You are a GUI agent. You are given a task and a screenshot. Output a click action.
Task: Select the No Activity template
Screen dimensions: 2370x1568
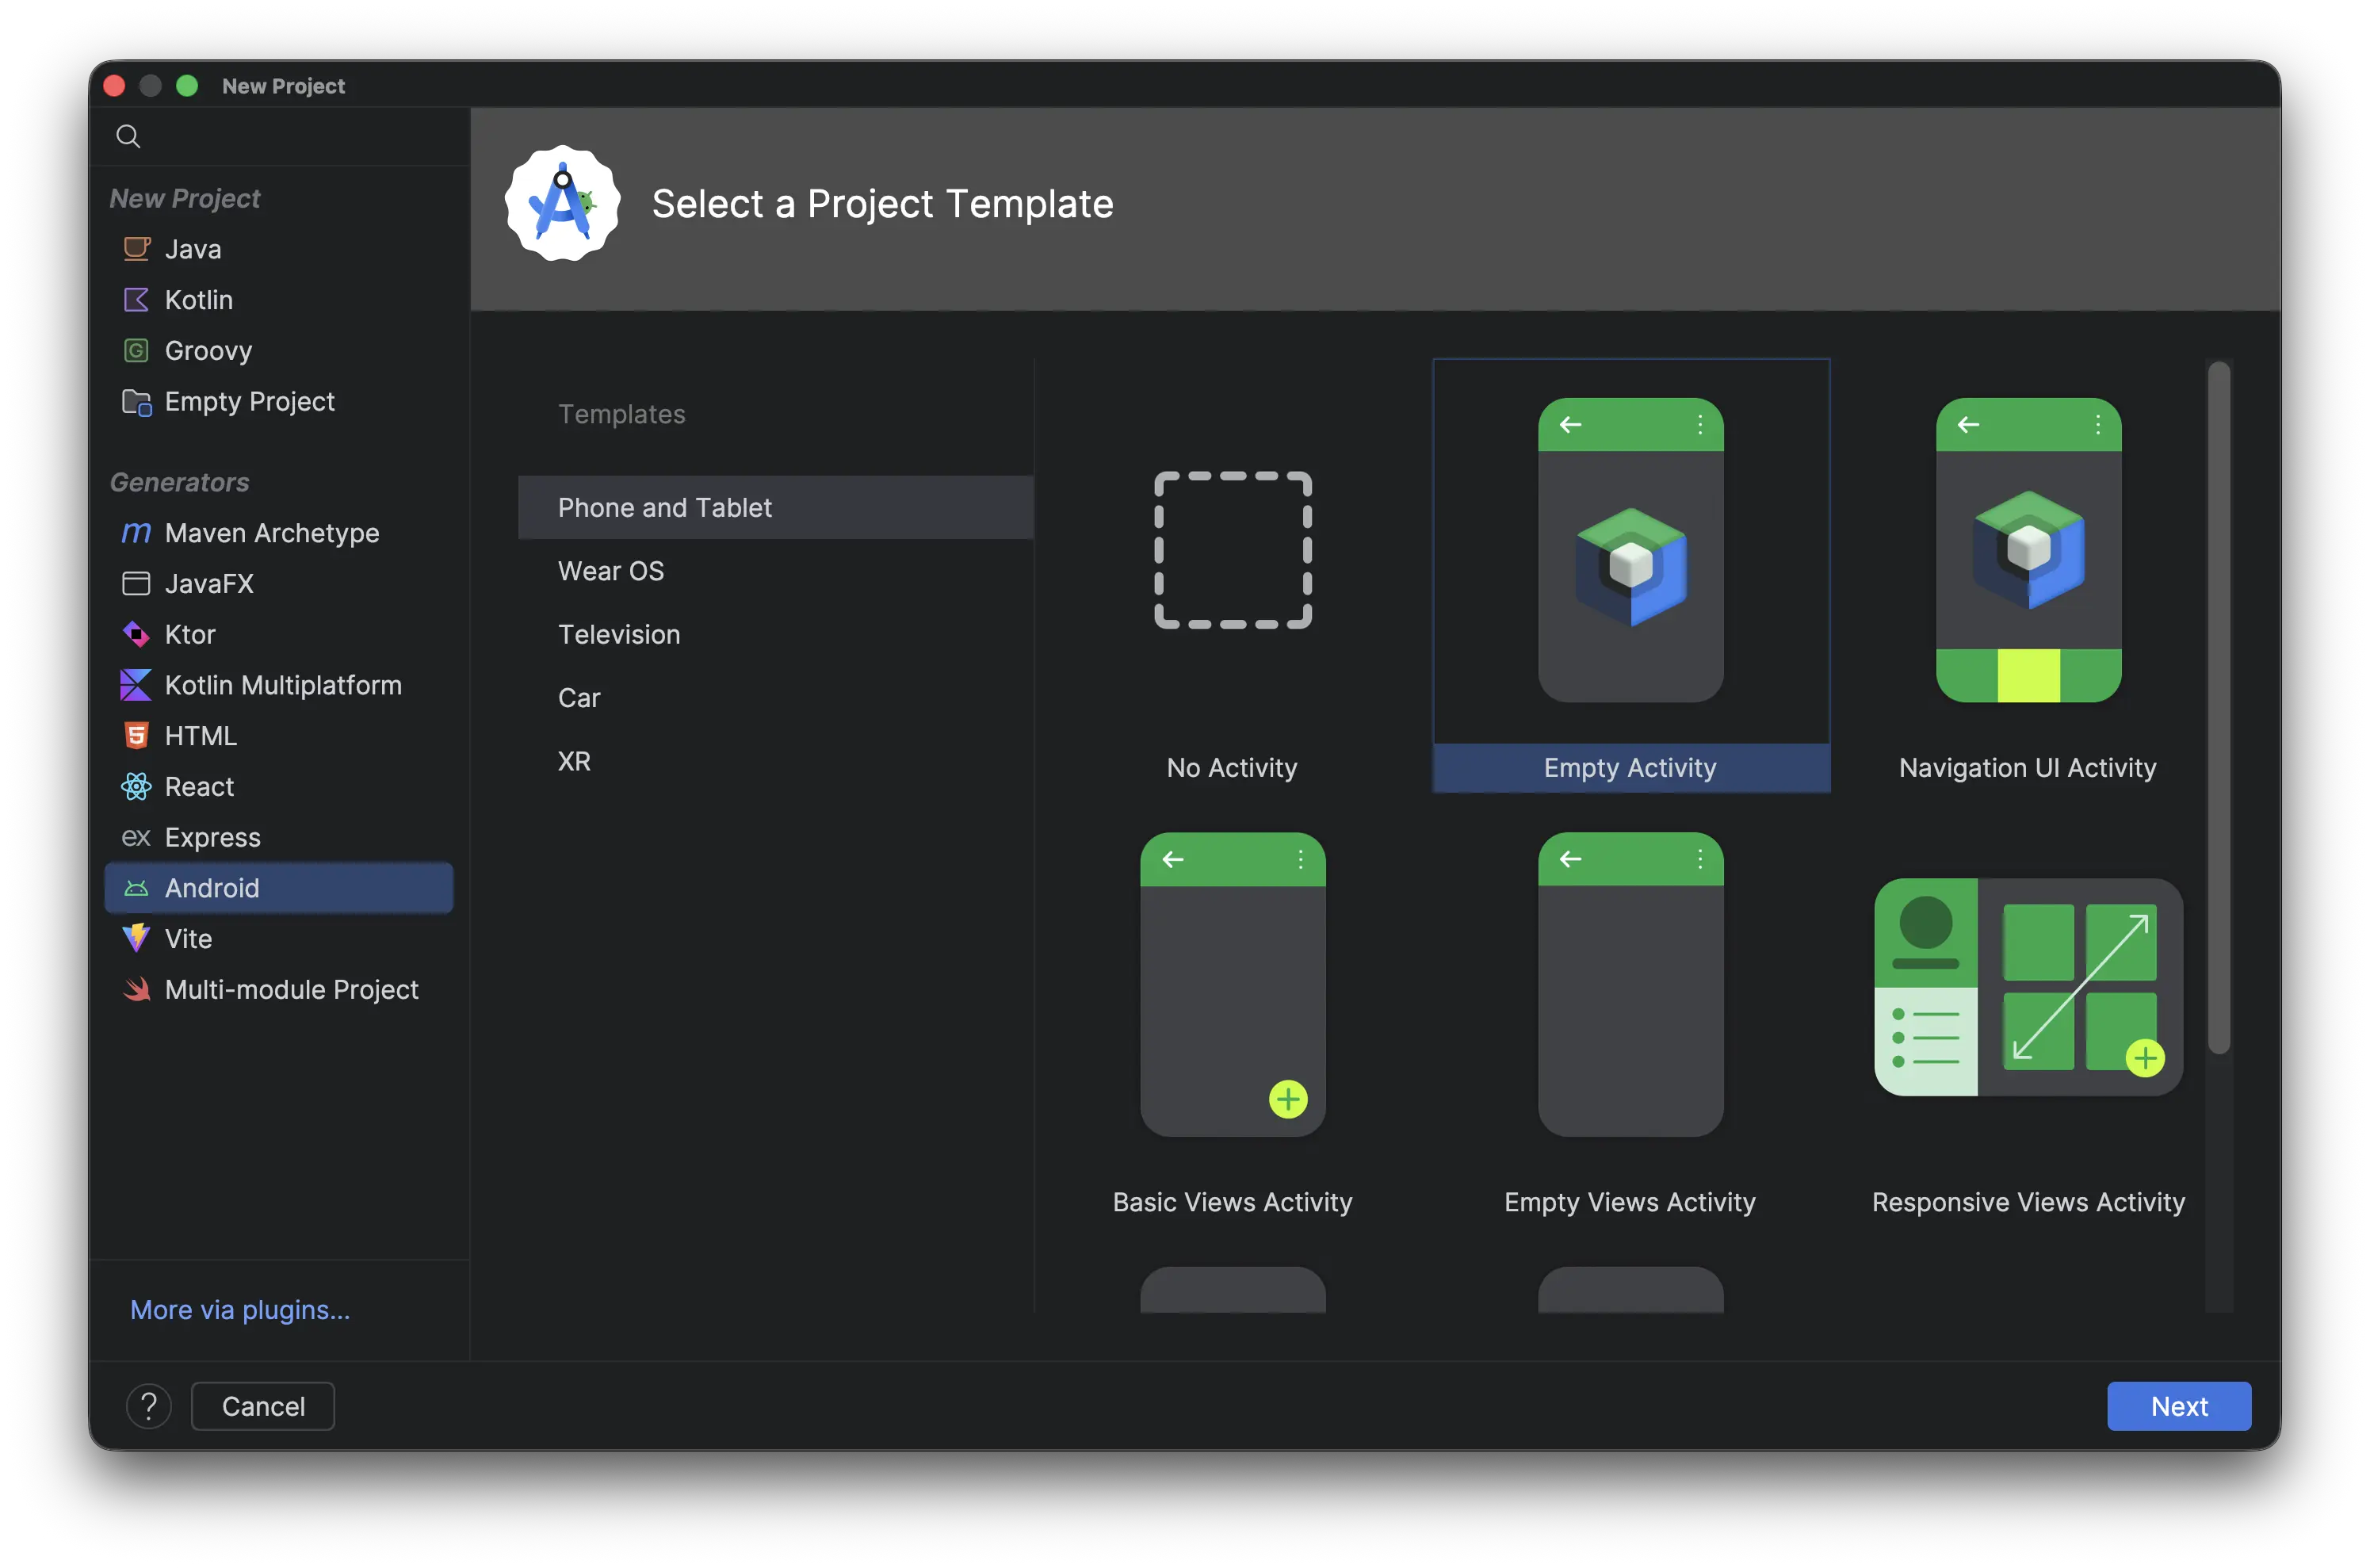(1232, 576)
